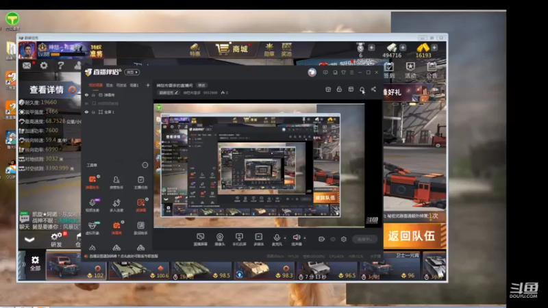The height and width of the screenshot is (308, 548).
Task: Click the 返回队伍 return to team button
Action: pyautogui.click(x=414, y=236)
